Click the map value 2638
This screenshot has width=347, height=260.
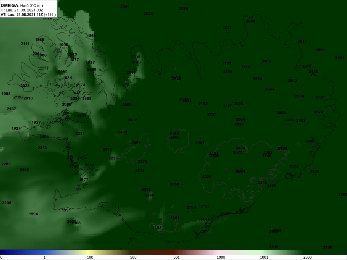tap(82, 115)
